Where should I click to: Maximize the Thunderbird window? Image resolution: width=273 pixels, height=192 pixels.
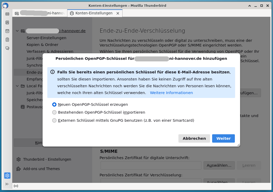[x=262, y=5]
